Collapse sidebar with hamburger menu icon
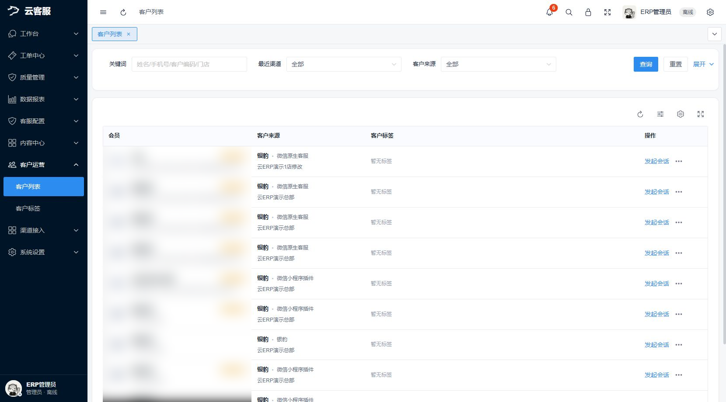726x402 pixels. (x=103, y=12)
